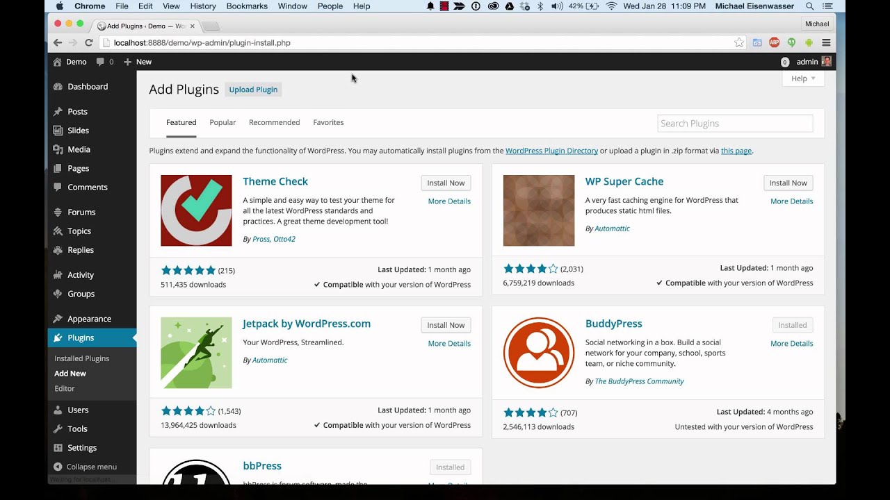Open the Wi-Fi status menu
890x500 pixels.
tap(612, 6)
